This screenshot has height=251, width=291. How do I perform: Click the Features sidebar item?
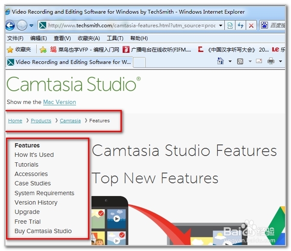pos(27,145)
